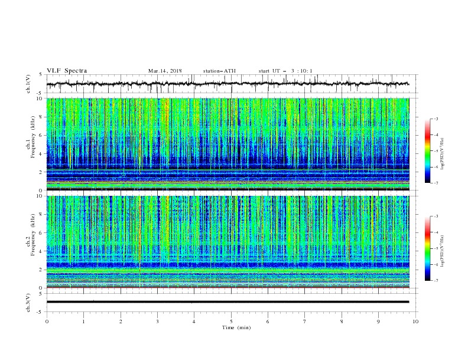Click "-5" on the ch.1 colorbar
468x361 pixels.
[x=436, y=151]
